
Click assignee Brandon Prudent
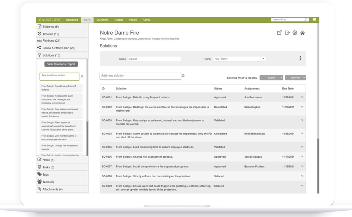(x=254, y=166)
